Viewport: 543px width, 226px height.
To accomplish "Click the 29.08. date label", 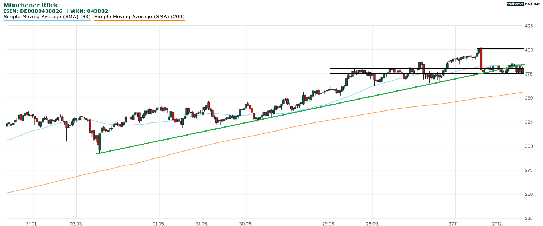I will coord(329,223).
